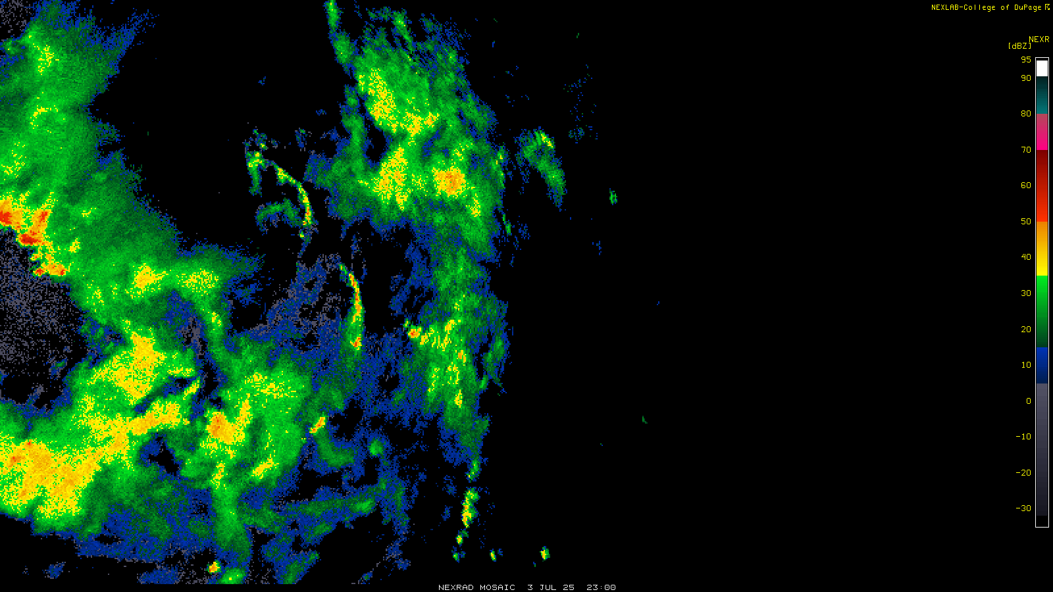Select the pink swatch on the color bar

(1042, 132)
